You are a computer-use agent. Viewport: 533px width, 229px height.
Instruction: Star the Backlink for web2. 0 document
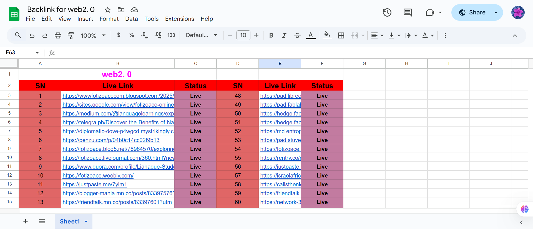click(107, 10)
